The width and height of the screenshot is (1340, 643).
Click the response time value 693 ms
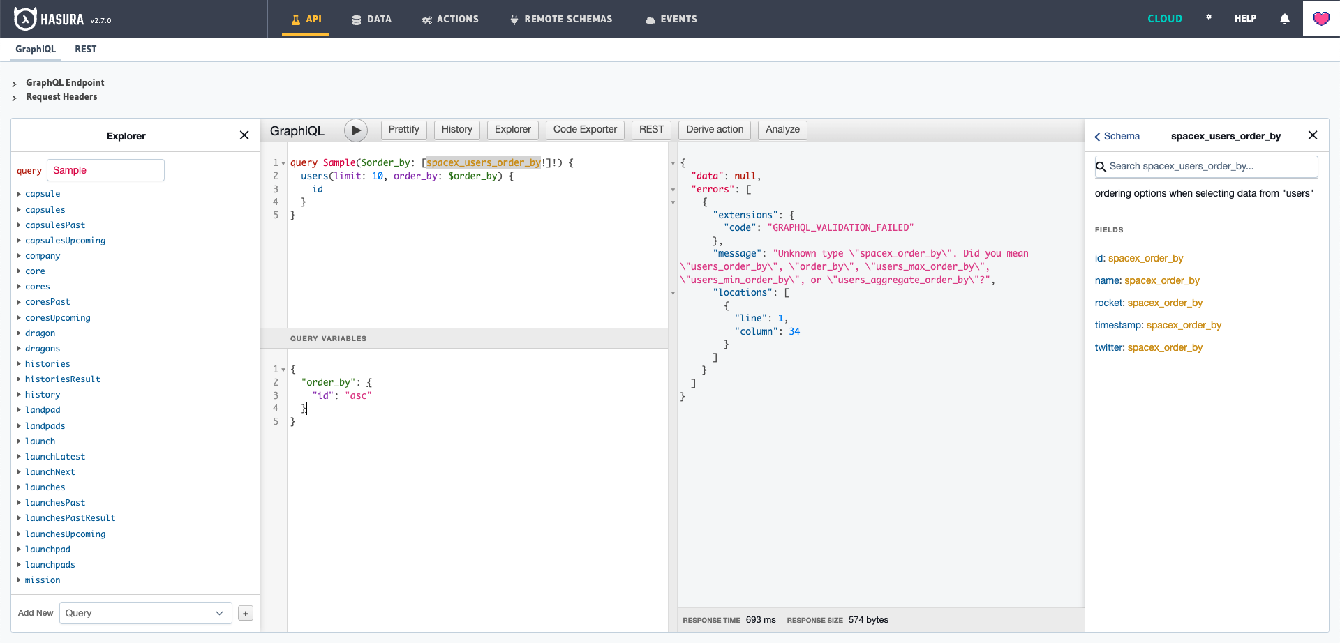pos(761,620)
